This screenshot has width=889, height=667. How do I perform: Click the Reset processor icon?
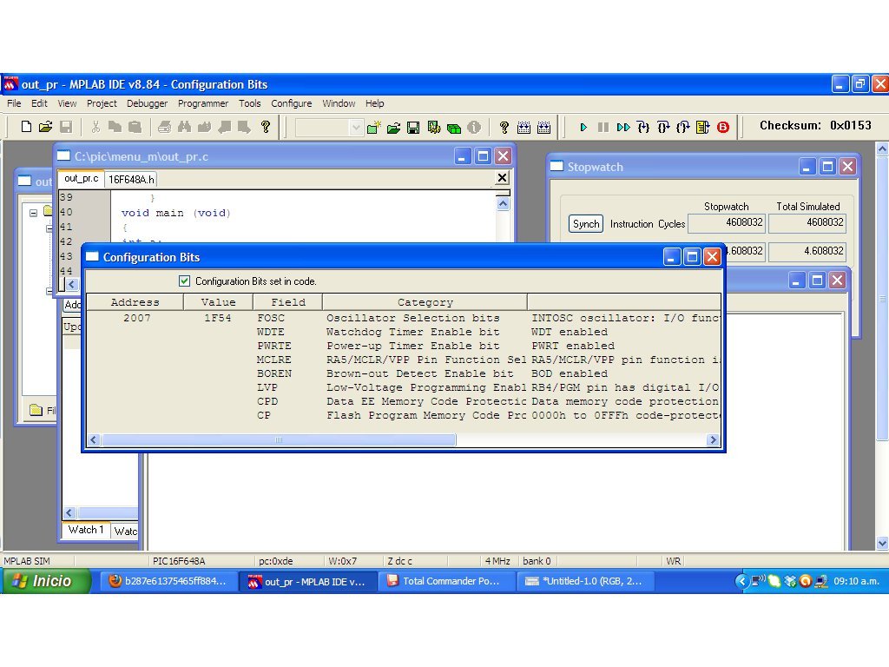coord(703,127)
